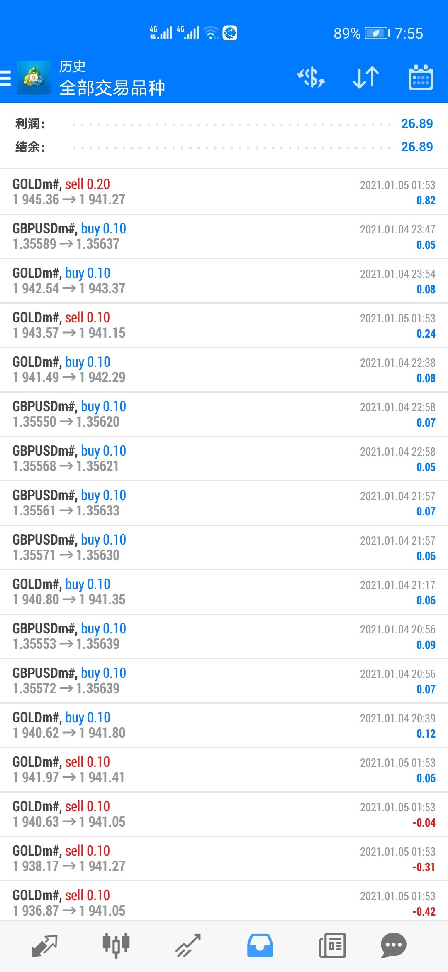448x972 pixels.
Task: Open the calendar date range picker
Action: click(x=421, y=78)
